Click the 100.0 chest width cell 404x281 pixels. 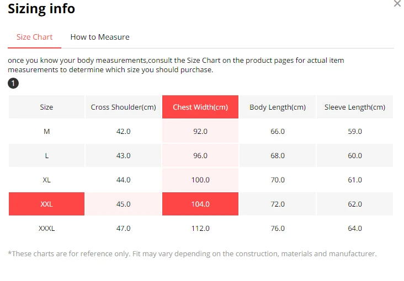tap(200, 180)
